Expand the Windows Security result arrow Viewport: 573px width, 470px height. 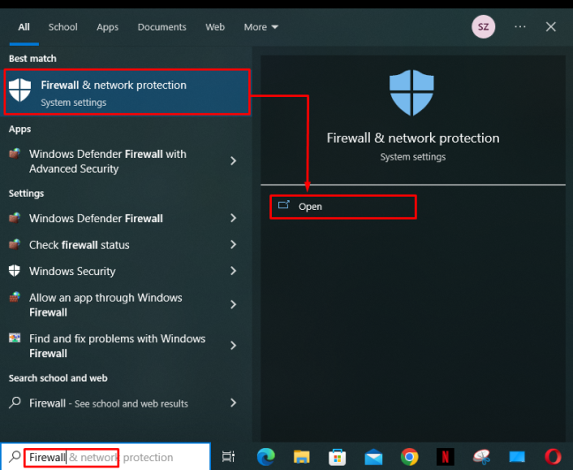[x=233, y=271]
